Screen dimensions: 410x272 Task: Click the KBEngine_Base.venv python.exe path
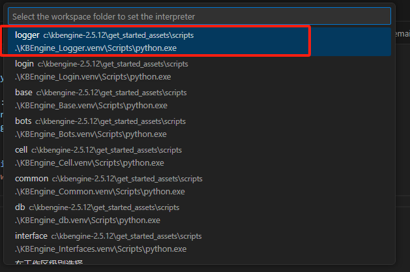pyautogui.click(x=91, y=106)
